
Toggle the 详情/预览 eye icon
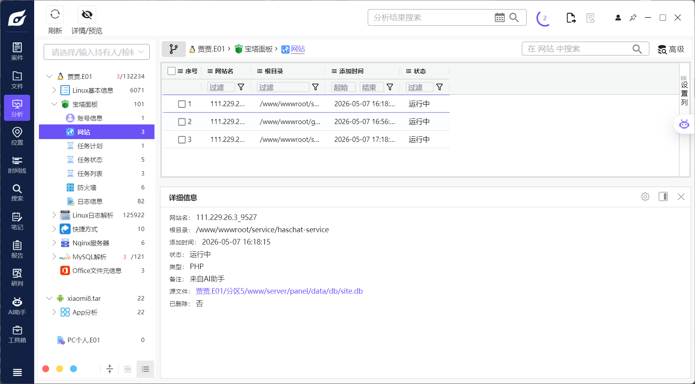coord(87,15)
